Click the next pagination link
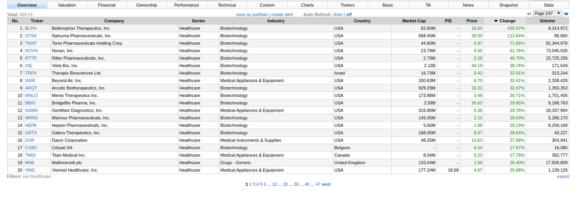Screen dimensions: 578x201 point(326,184)
